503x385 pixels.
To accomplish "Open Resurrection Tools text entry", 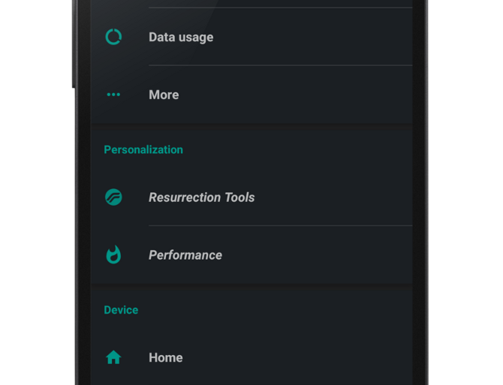I will point(201,197).
